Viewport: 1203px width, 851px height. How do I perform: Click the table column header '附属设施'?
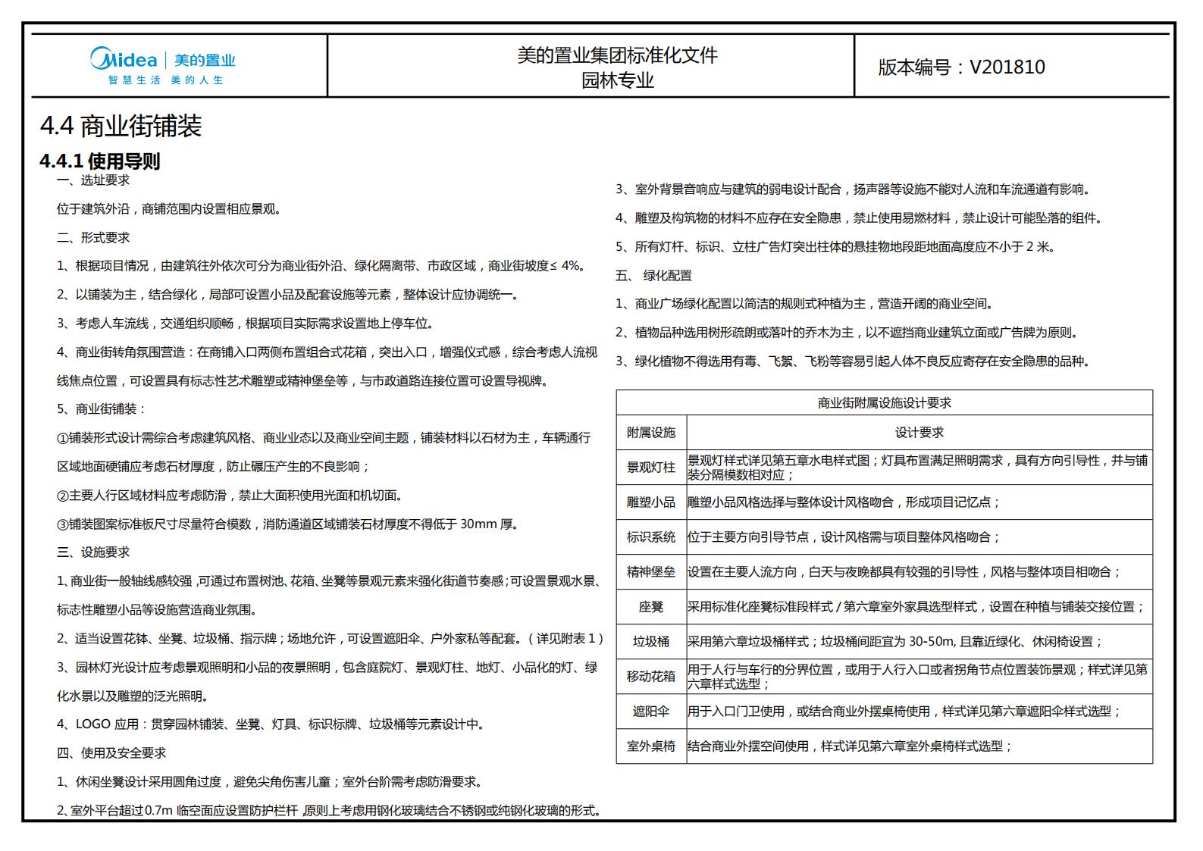point(651,433)
